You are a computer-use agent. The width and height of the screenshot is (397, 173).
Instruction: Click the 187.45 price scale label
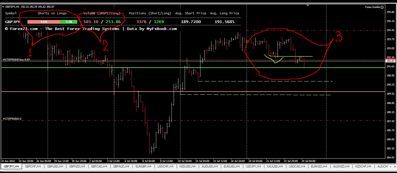[390, 121]
